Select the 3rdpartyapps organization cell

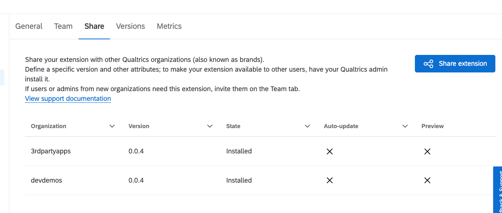[51, 151]
